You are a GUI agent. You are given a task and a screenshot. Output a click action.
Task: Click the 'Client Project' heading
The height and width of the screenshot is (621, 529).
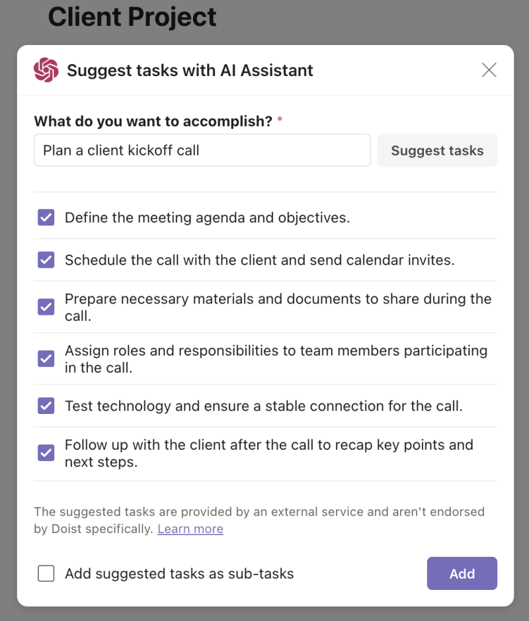click(x=132, y=17)
